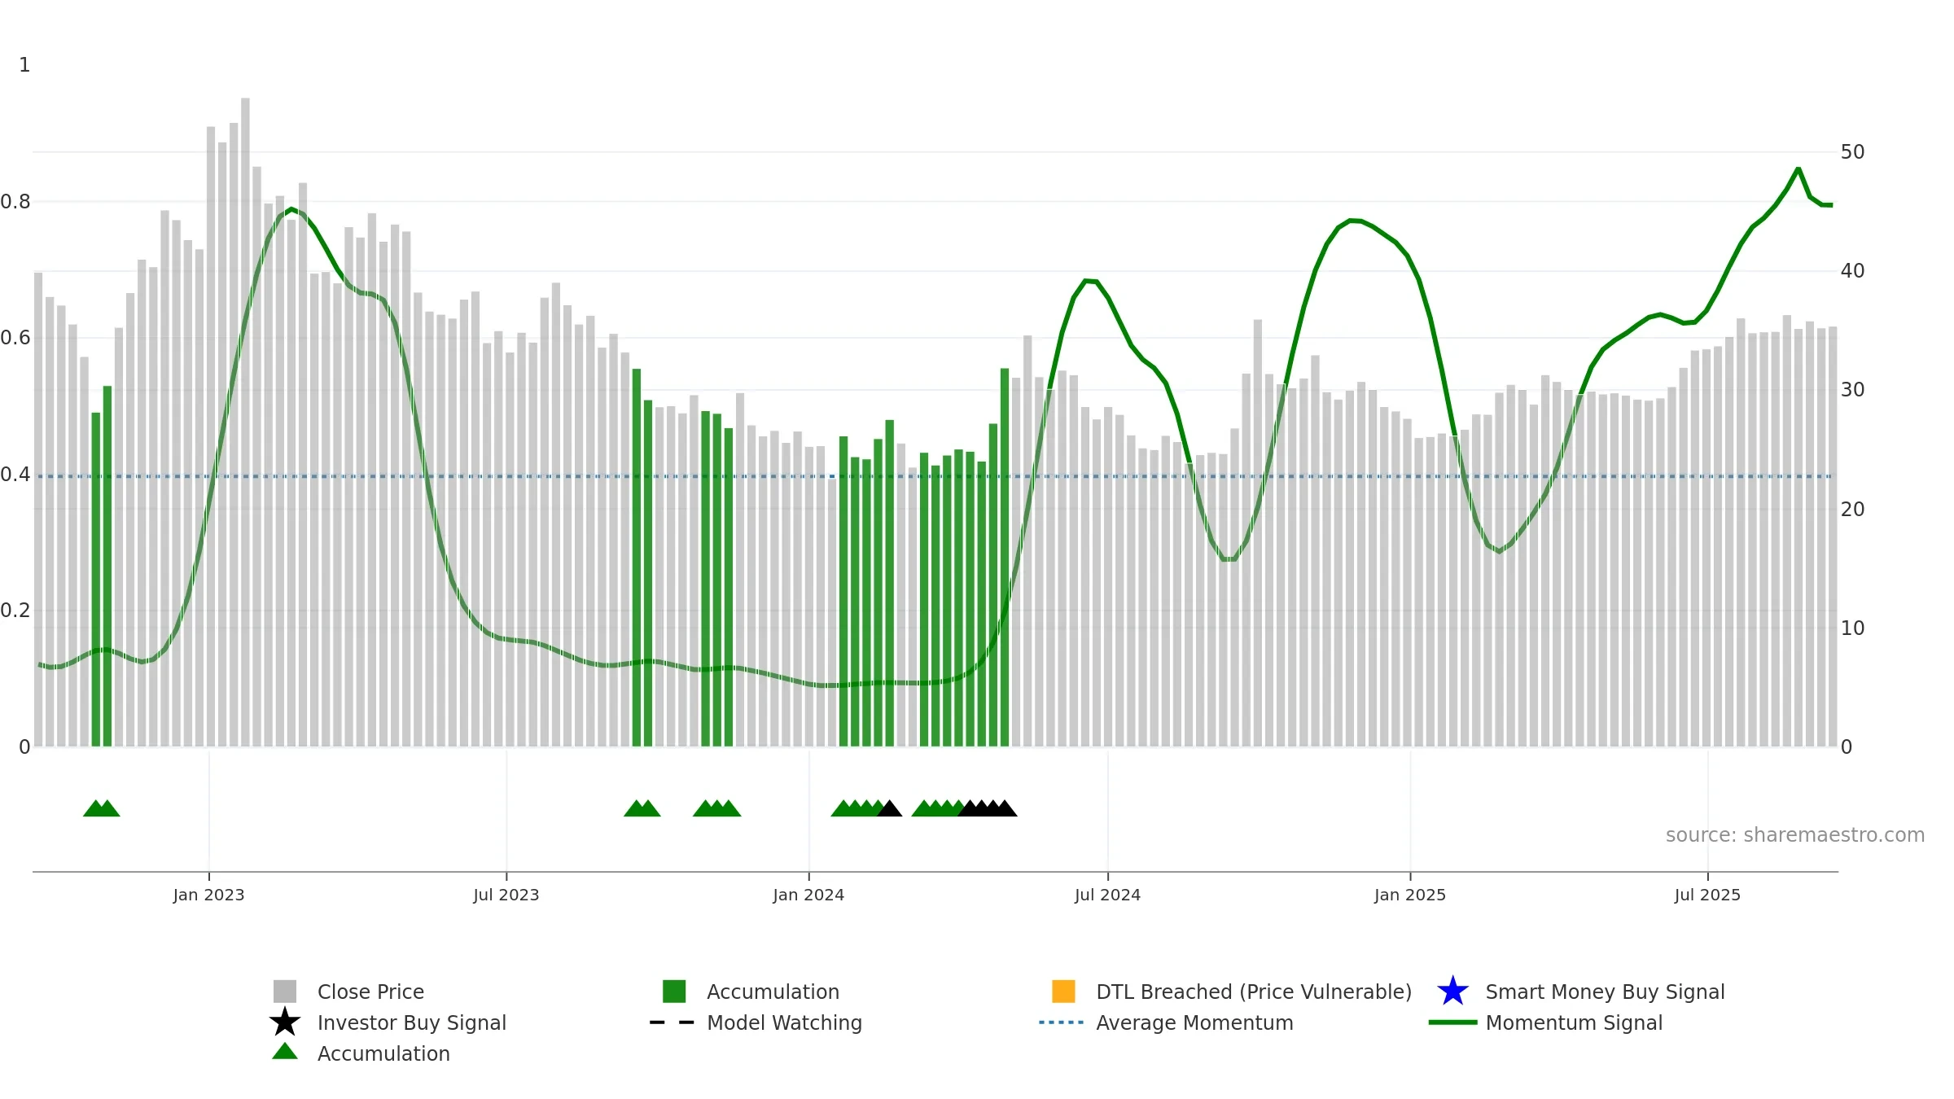Select the Jan 2025 axis tick label

(1410, 895)
